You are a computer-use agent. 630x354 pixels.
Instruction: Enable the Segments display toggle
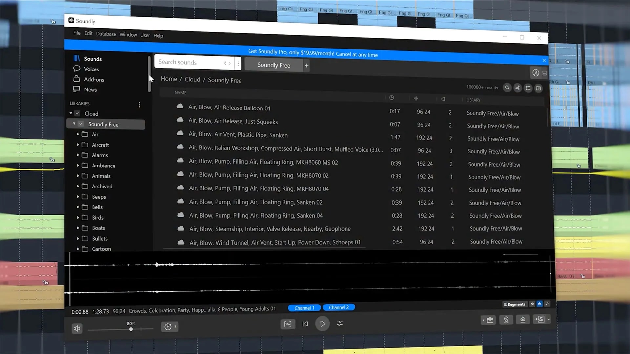[x=514, y=304]
